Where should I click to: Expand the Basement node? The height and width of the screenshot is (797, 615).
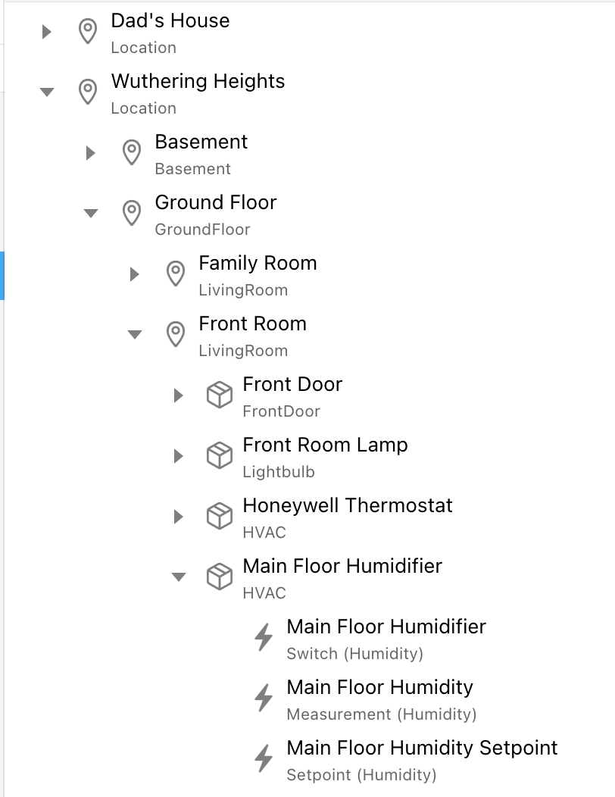[x=90, y=153]
